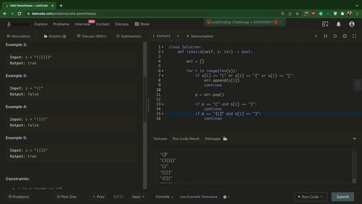Open Explore in navbar
The height and width of the screenshot is (204, 362).
41,24
